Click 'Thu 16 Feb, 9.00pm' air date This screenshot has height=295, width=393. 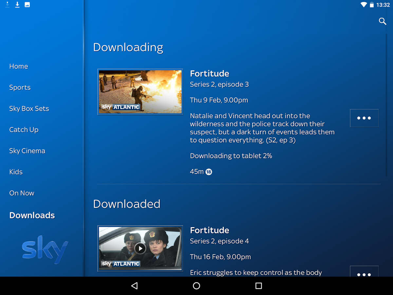coord(220,257)
